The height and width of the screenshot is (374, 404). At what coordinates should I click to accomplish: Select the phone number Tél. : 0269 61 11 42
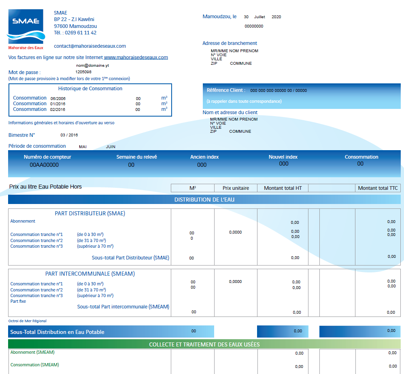point(75,33)
